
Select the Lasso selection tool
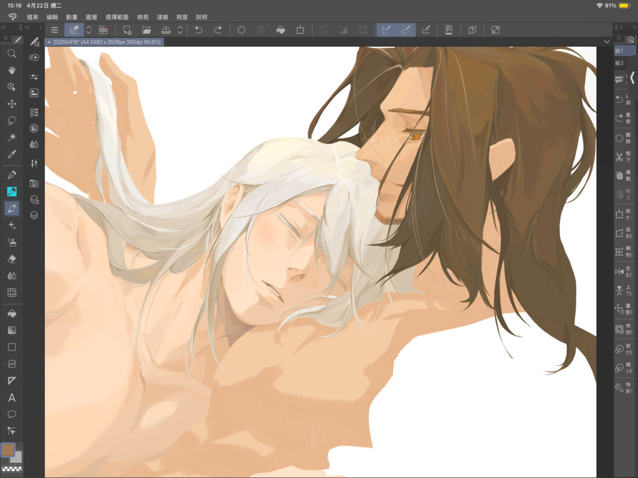pos(12,121)
